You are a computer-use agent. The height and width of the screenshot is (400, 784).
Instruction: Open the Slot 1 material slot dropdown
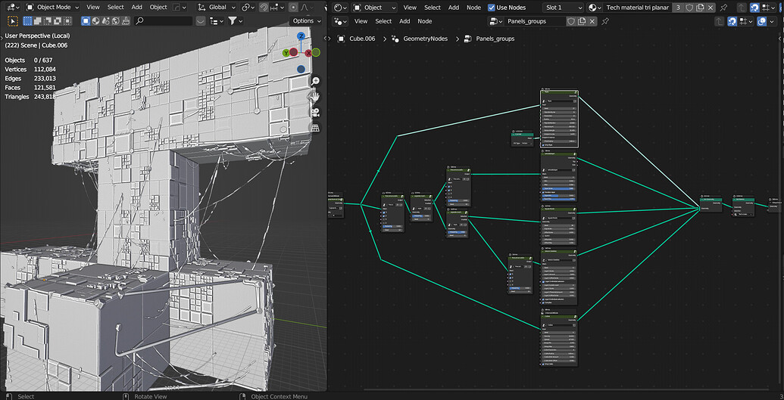pyautogui.click(x=563, y=8)
